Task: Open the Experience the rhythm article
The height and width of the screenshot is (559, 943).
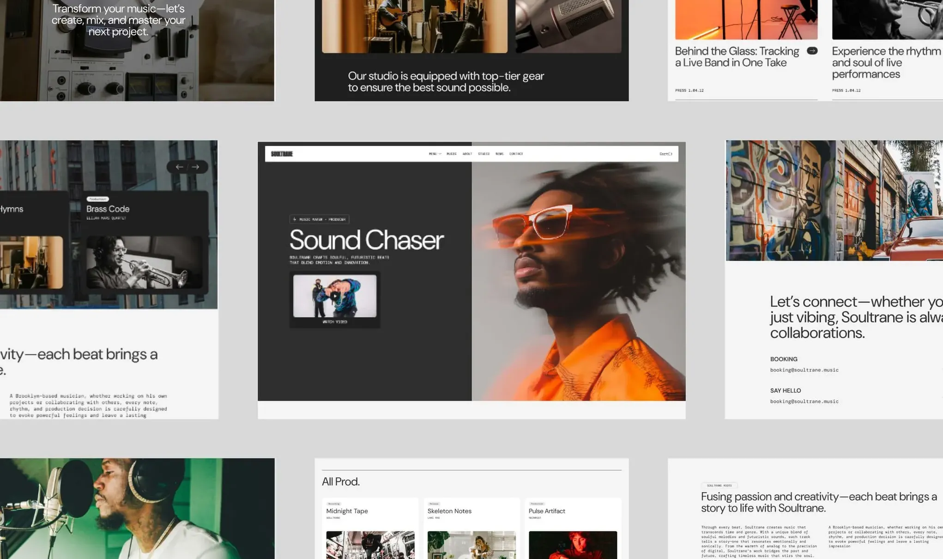Action: point(886,62)
